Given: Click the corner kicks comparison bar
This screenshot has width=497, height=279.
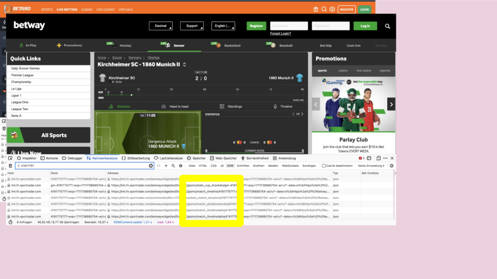Looking at the screenshot, I should point(254,153).
